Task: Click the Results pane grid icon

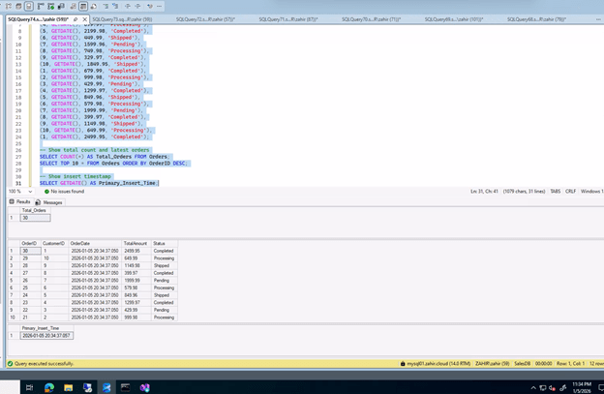Action: pyautogui.click(x=11, y=202)
